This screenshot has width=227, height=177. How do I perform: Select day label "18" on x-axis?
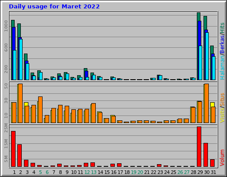click(x=127, y=172)
